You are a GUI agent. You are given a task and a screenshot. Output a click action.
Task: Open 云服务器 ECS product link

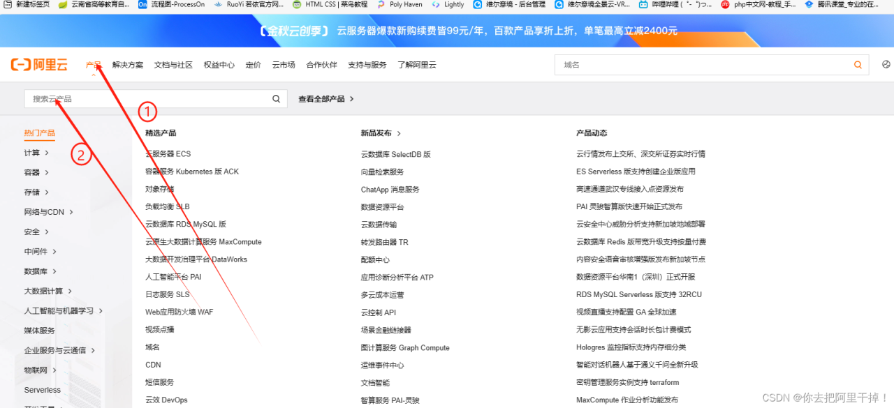(x=168, y=154)
